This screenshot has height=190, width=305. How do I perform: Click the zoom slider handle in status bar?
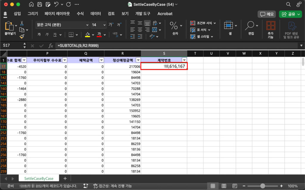pyautogui.click(x=262, y=186)
